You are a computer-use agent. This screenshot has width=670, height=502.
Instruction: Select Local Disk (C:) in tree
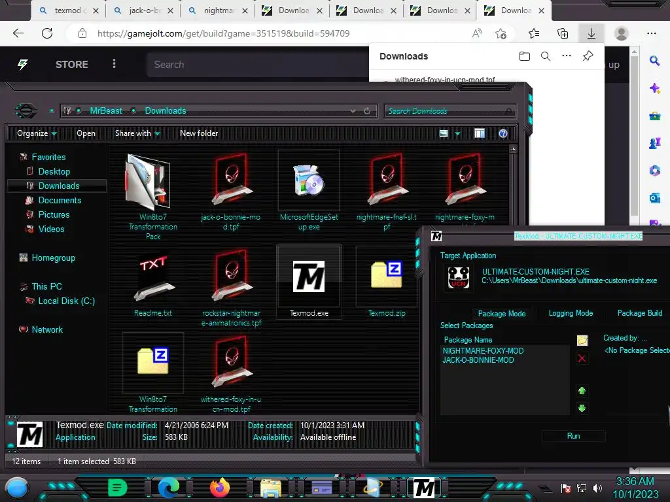point(66,301)
